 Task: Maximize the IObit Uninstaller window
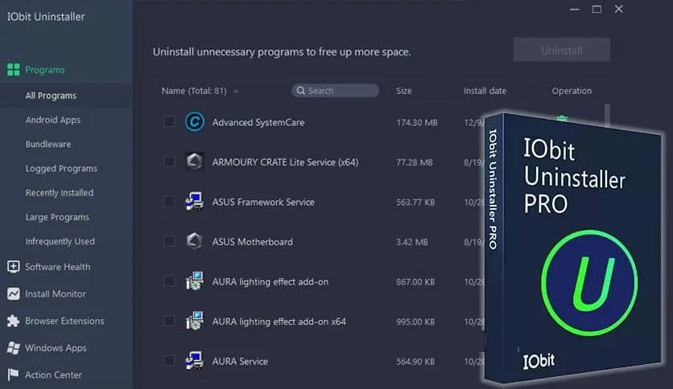point(597,9)
